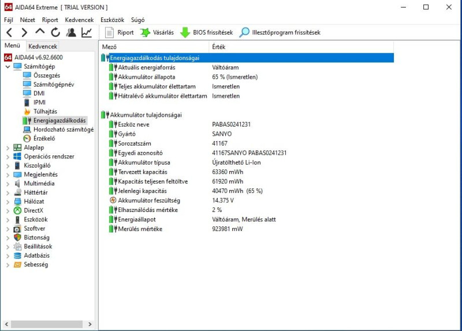Click the Elhasználódás mértéke row label
This screenshot has height=331, width=462.
coord(148,210)
